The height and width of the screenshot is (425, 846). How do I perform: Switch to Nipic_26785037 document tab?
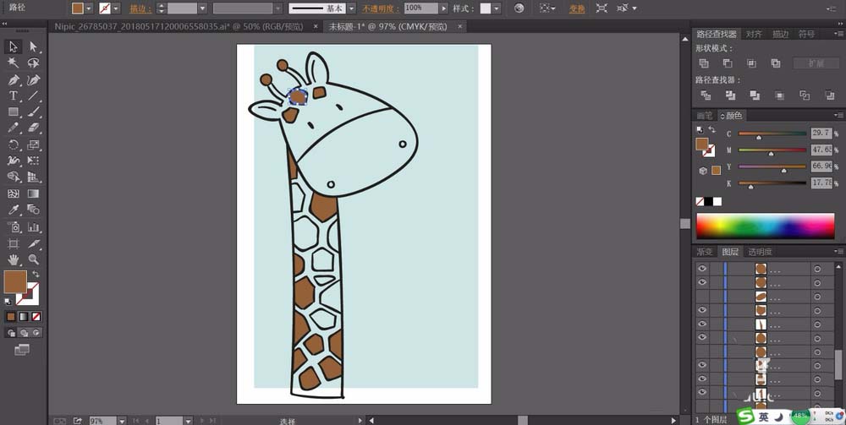point(179,26)
